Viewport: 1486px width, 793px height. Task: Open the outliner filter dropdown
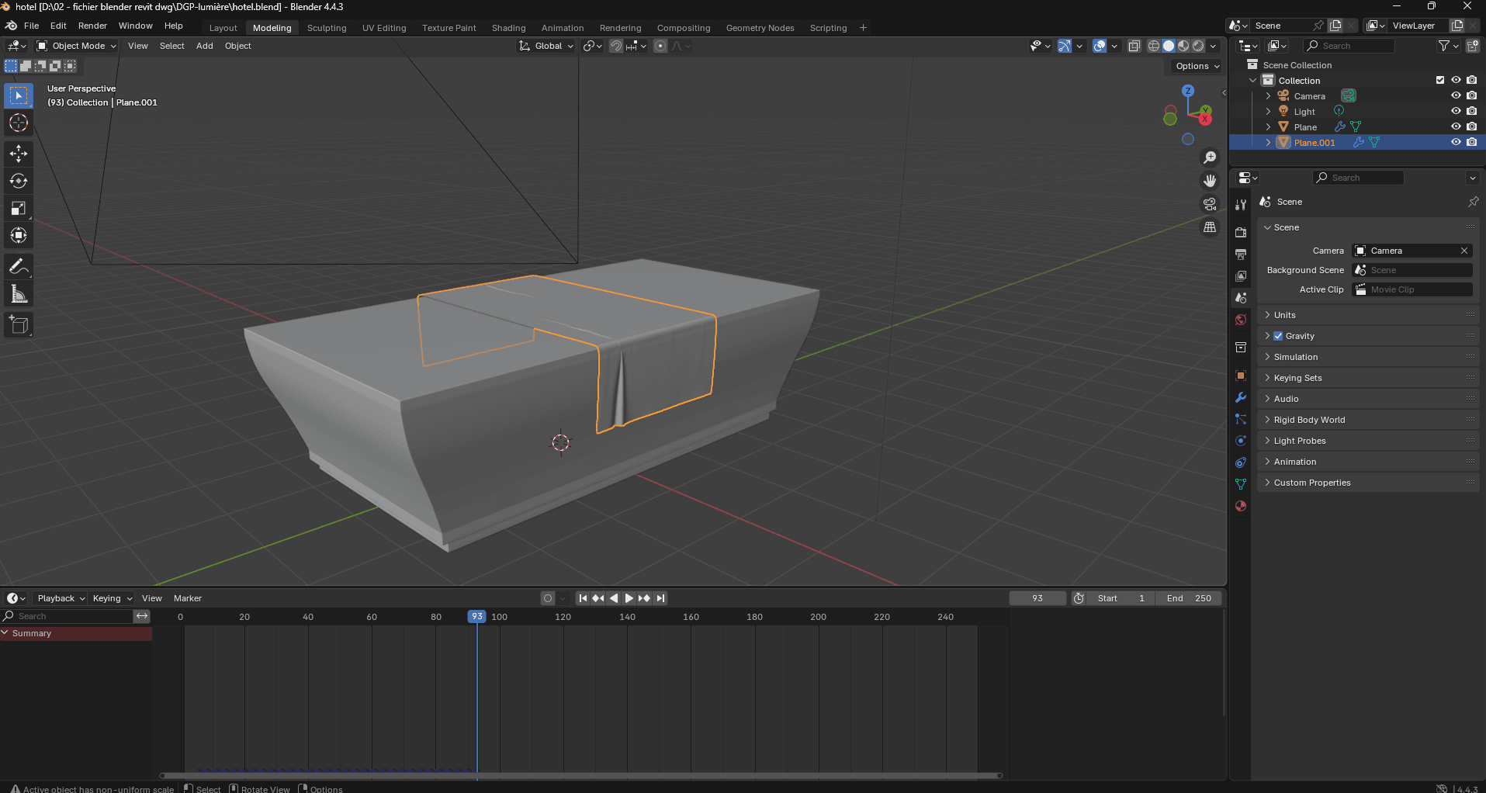pyautogui.click(x=1448, y=46)
